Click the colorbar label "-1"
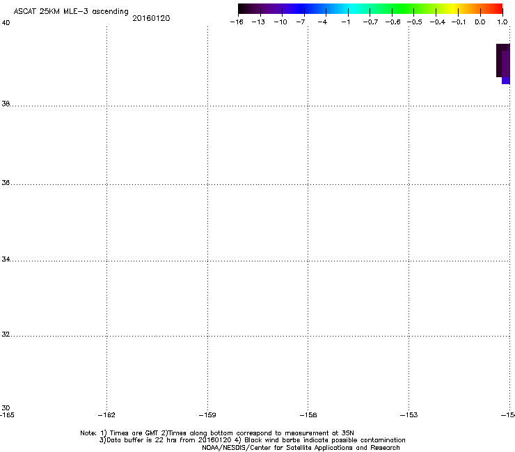515x452 pixels. [345, 22]
